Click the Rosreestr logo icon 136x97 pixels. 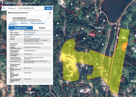(x=3, y=3)
